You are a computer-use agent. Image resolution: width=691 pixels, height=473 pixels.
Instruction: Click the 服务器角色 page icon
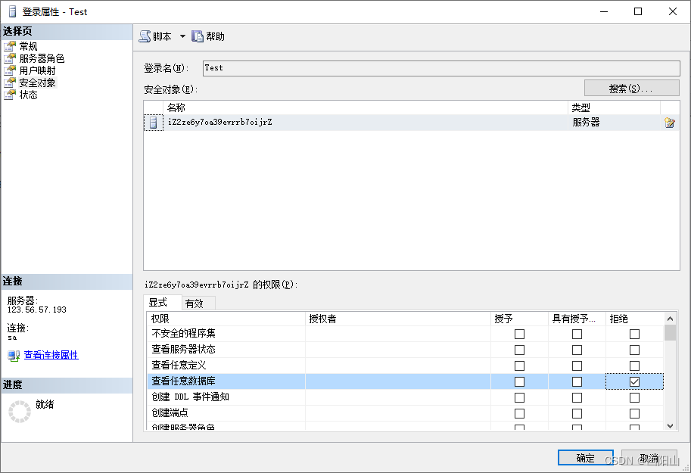(10, 58)
